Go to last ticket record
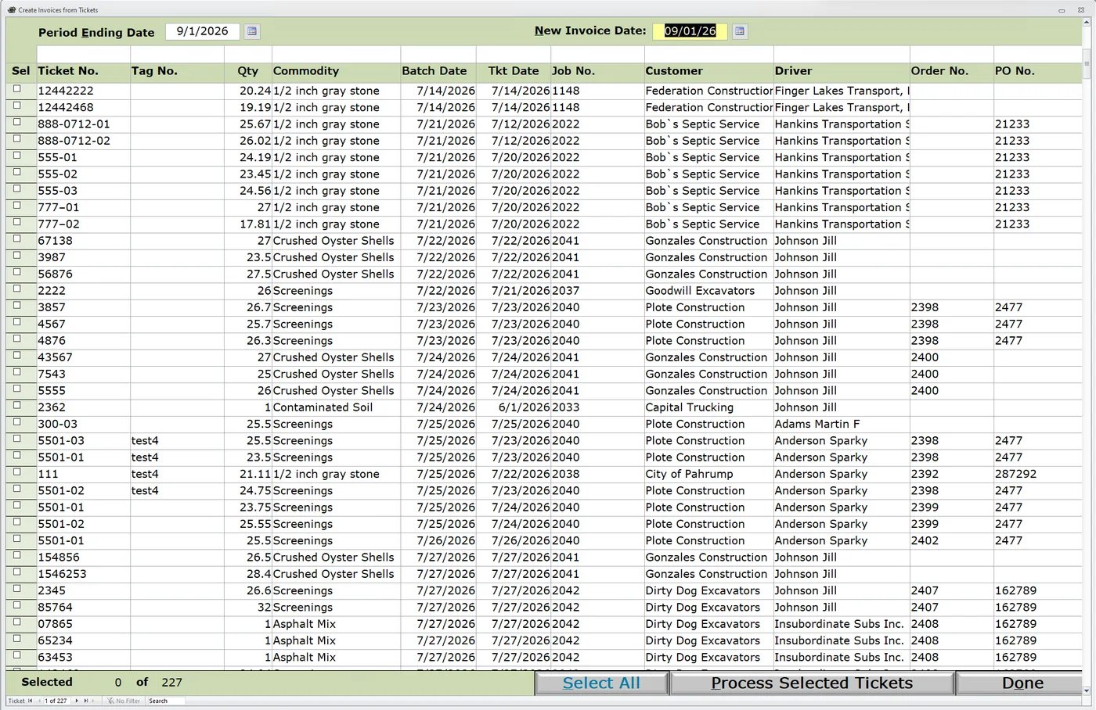Image resolution: width=1096 pixels, height=710 pixels. point(86,701)
